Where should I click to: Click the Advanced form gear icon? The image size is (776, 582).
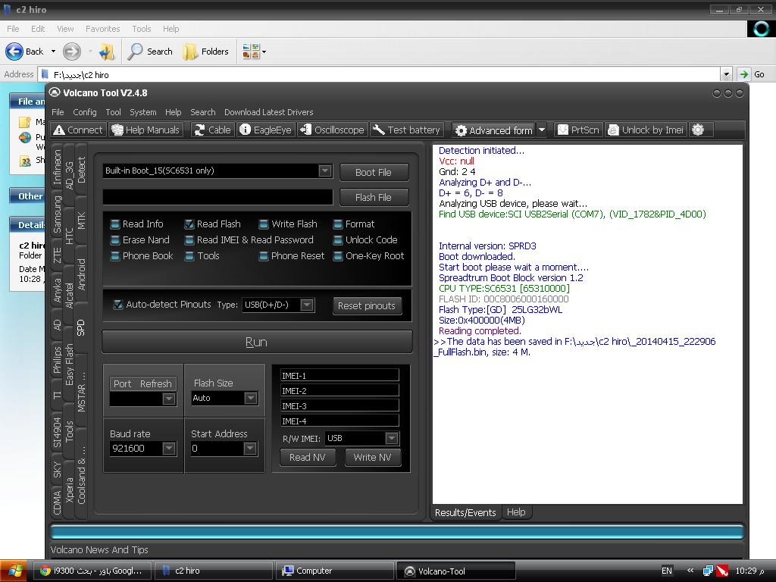coord(461,130)
